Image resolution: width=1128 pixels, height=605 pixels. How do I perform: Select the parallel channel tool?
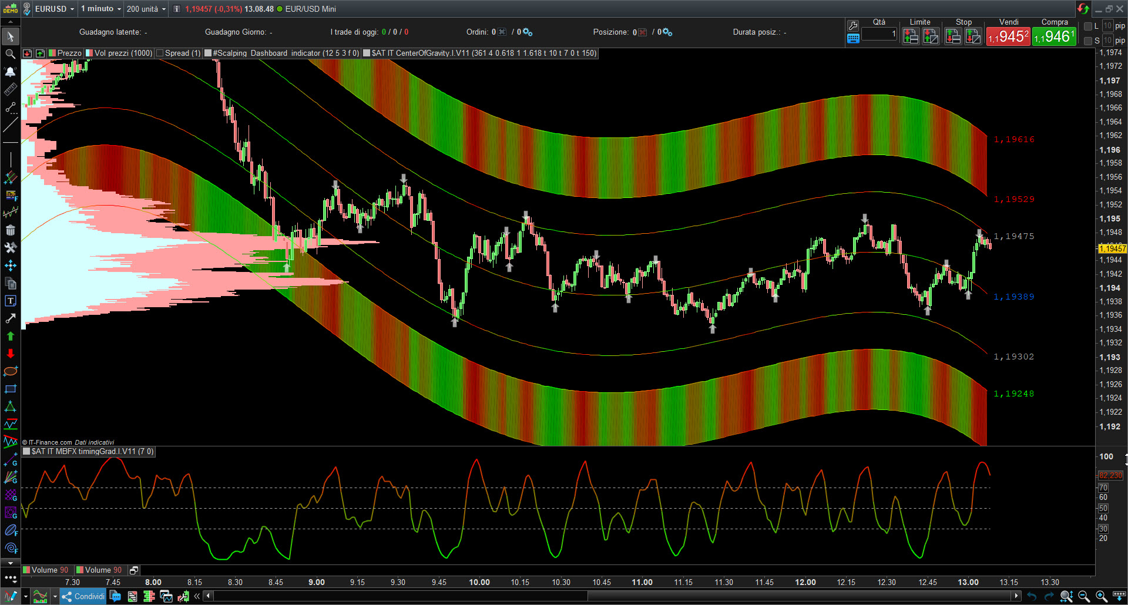(x=10, y=177)
